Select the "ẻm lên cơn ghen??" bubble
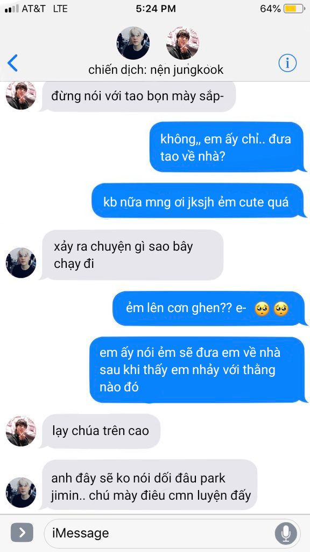310x552 pixels. click(209, 308)
